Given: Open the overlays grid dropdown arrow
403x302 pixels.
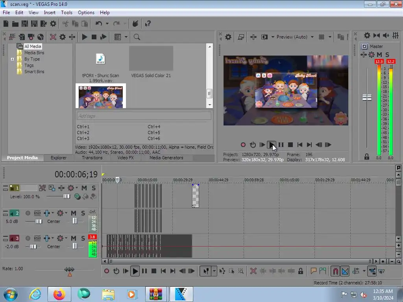Looking at the screenshot, I should [x=330, y=37].
